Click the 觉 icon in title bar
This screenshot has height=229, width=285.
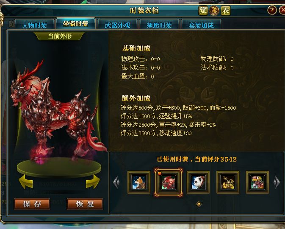tap(203, 10)
